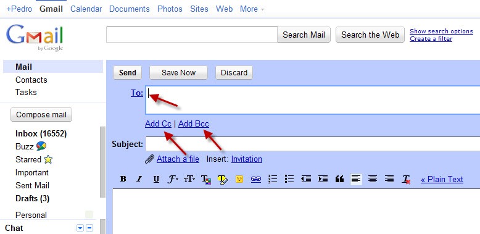Image resolution: width=480 pixels, height=234 pixels.
Task: Open Photos from top navigation
Action: tap(170, 9)
